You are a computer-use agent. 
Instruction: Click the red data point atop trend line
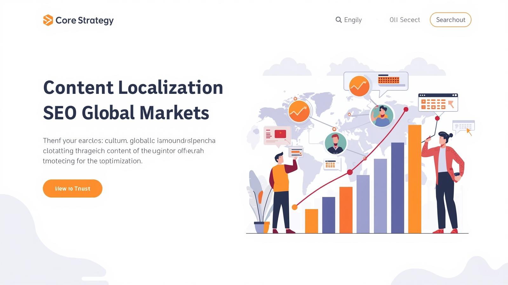tap(406, 109)
